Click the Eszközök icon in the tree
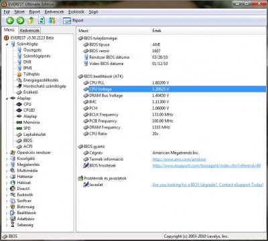268x241 pixels. [x=13, y=195]
